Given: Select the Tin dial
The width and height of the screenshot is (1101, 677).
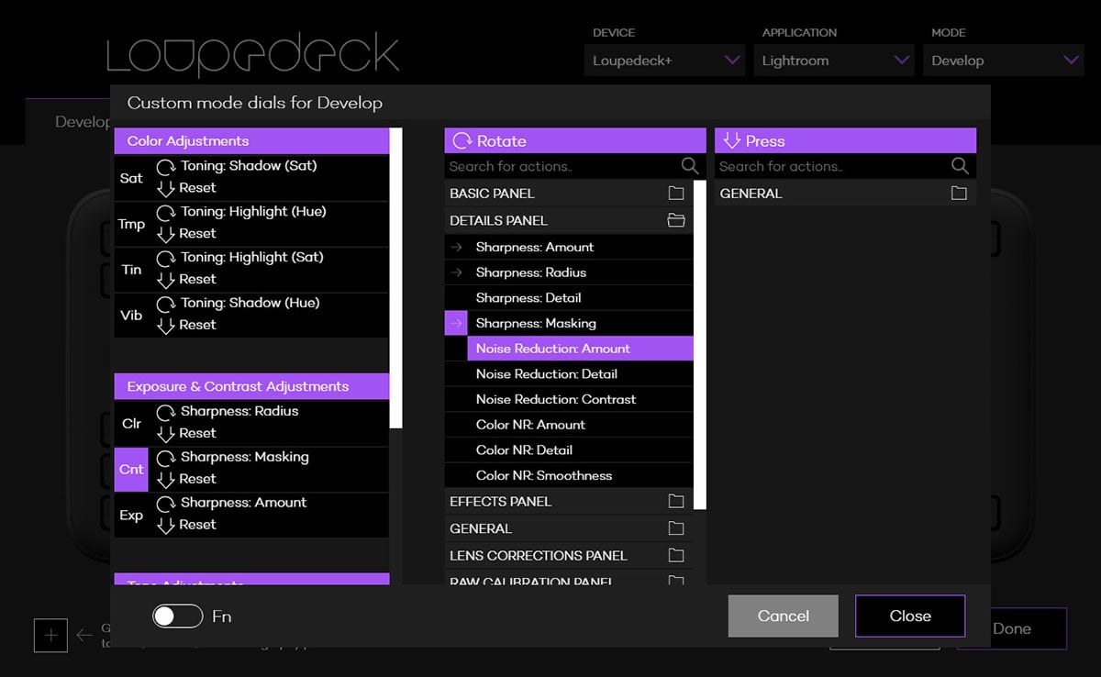Looking at the screenshot, I should click(131, 270).
